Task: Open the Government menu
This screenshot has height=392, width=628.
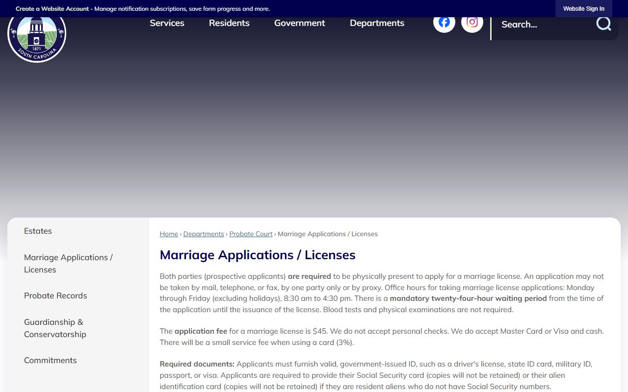Action: point(299,23)
